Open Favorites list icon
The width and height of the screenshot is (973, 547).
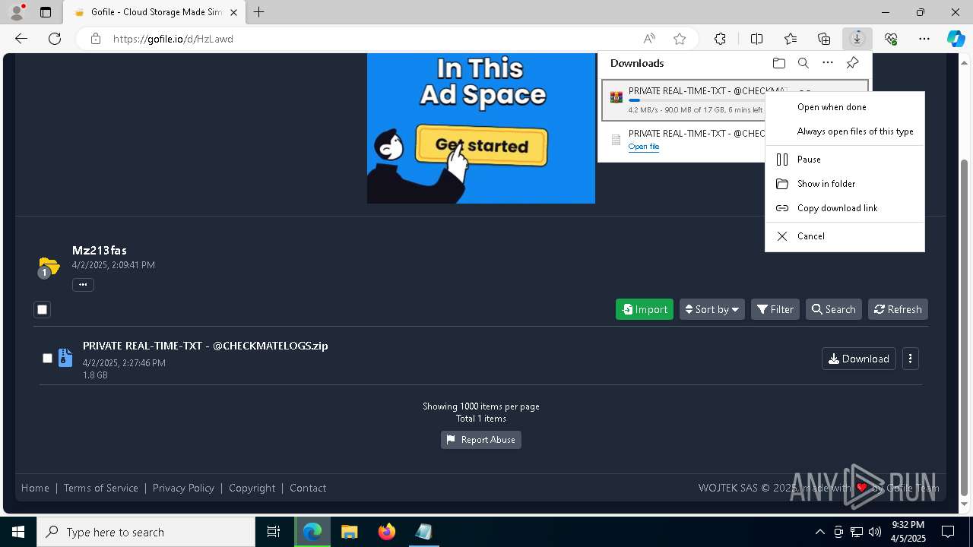coord(791,39)
